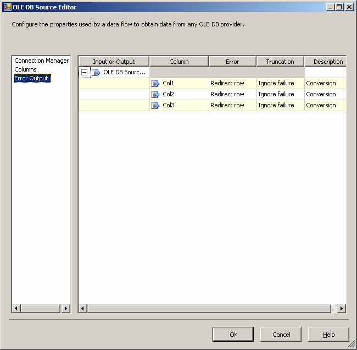Open Error dropdown cell for Col1
The image size is (357, 350).
click(233, 83)
